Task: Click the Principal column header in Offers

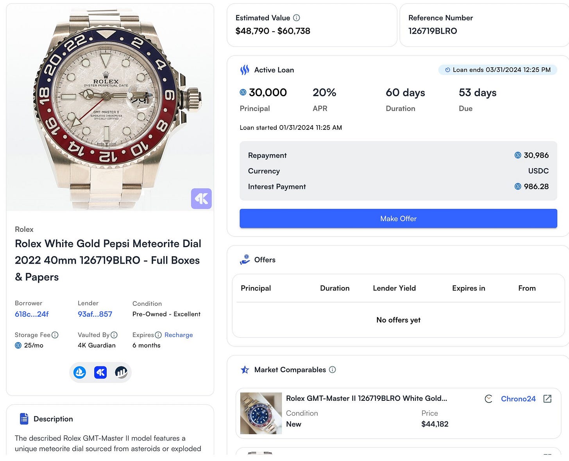Action: click(x=256, y=288)
